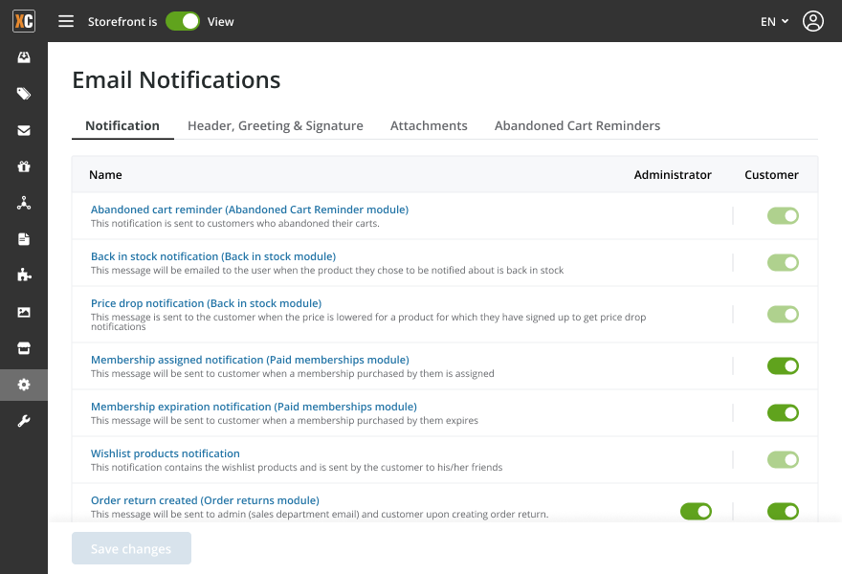Toggle Customer switch for Membership expiration notification
Image resolution: width=842 pixels, height=574 pixels.
[783, 412]
